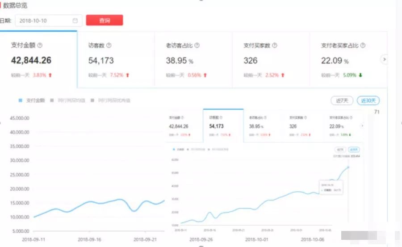Select the 支付买家数 card in the inset panel
Image resolution: width=402 pixels, height=247 pixels.
[x=304, y=126]
